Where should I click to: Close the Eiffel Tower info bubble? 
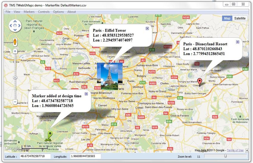147,28
